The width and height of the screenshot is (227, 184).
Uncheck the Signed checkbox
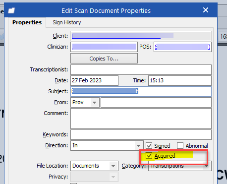point(149,146)
